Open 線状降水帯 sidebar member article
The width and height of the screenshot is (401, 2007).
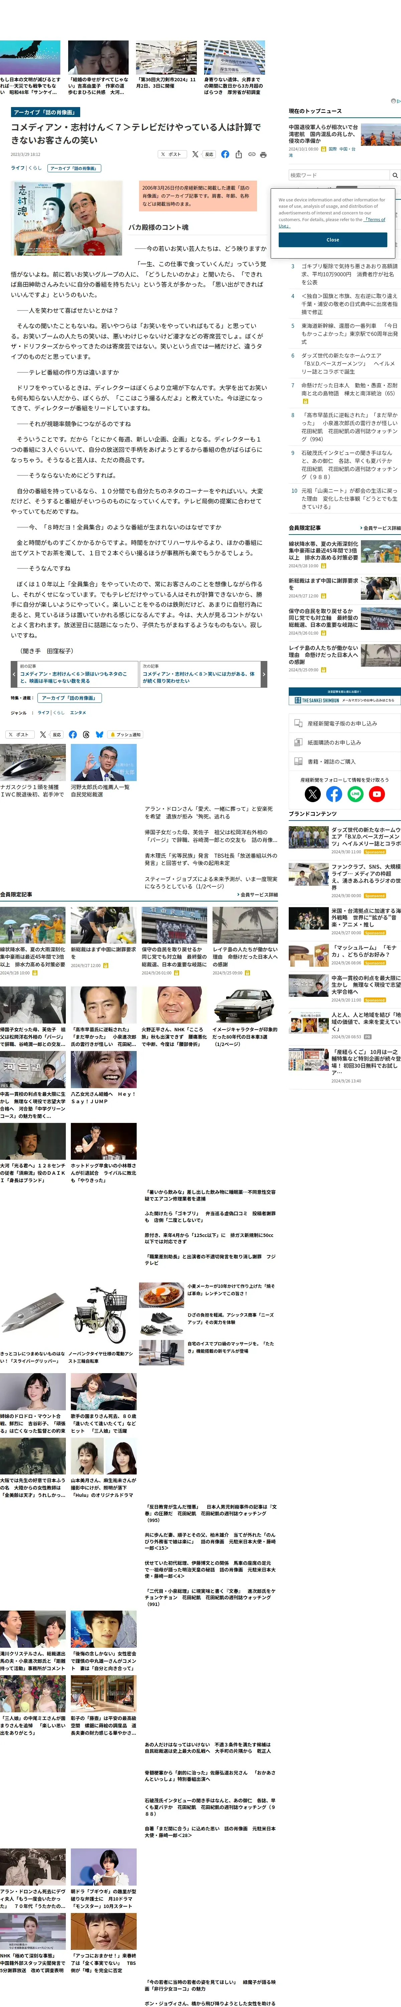pyautogui.click(x=324, y=551)
